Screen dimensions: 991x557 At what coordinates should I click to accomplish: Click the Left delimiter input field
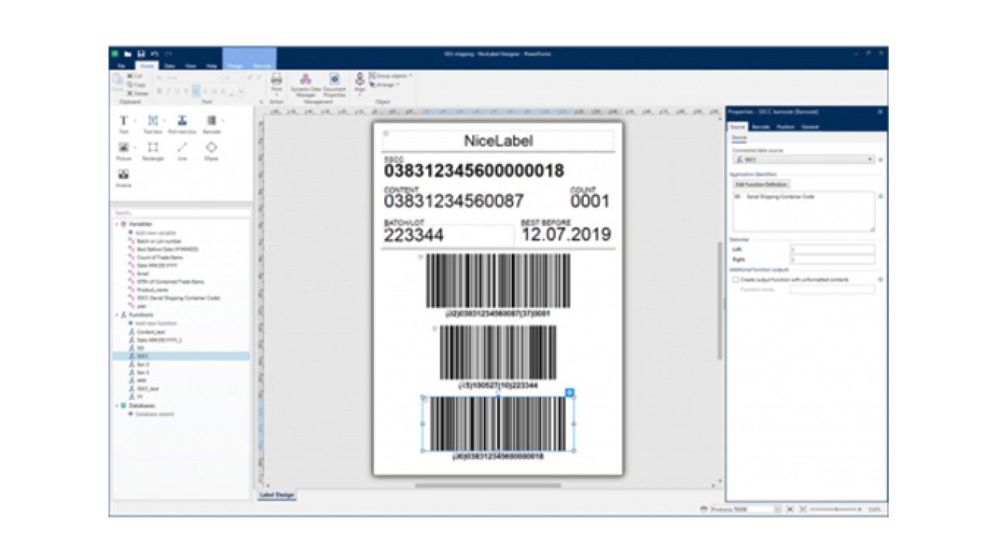[832, 249]
